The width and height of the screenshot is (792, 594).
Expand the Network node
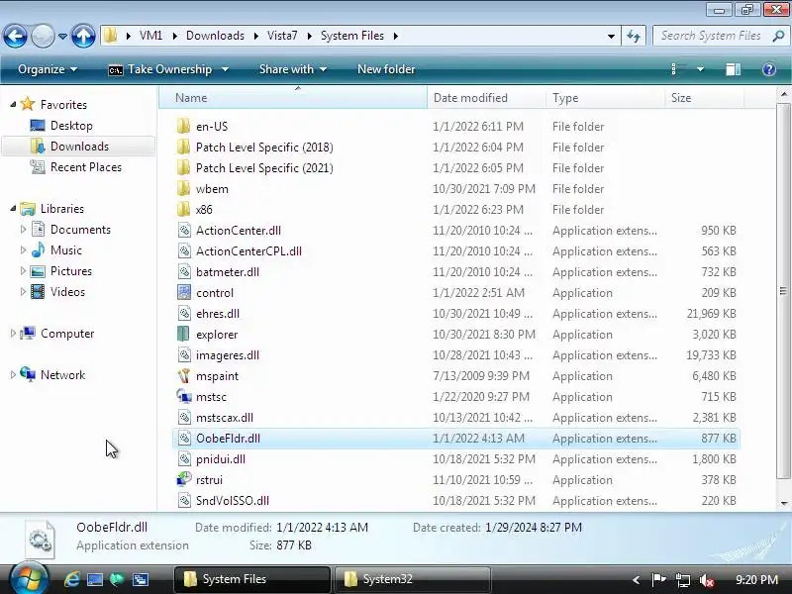(x=13, y=375)
